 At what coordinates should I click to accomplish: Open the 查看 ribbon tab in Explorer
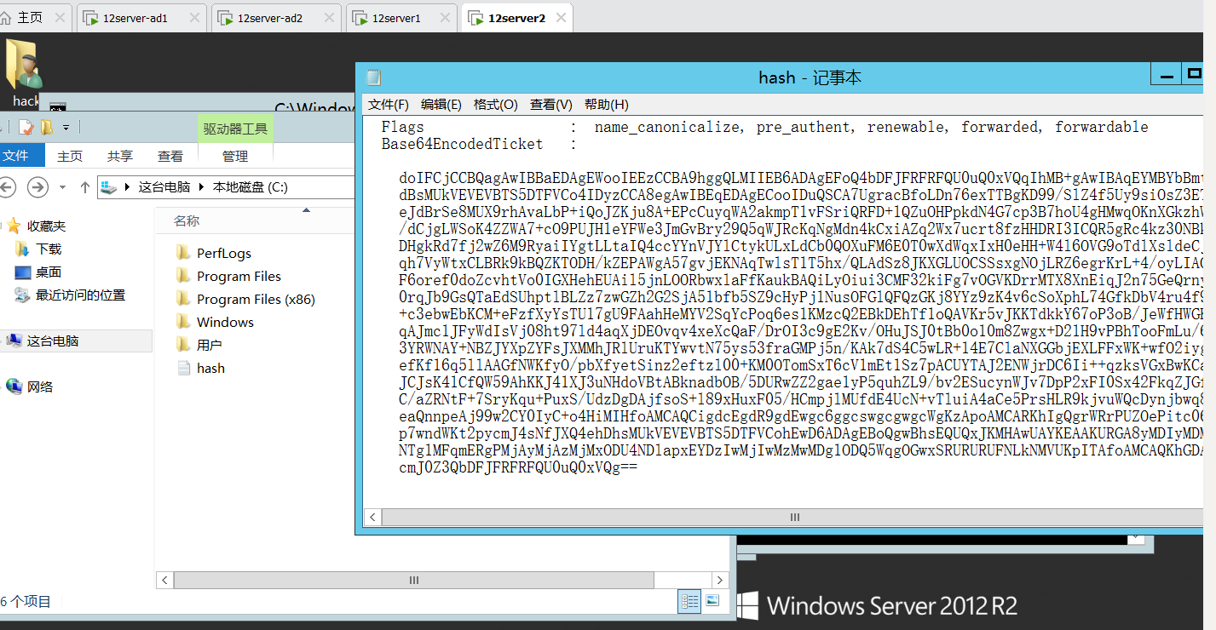click(170, 156)
